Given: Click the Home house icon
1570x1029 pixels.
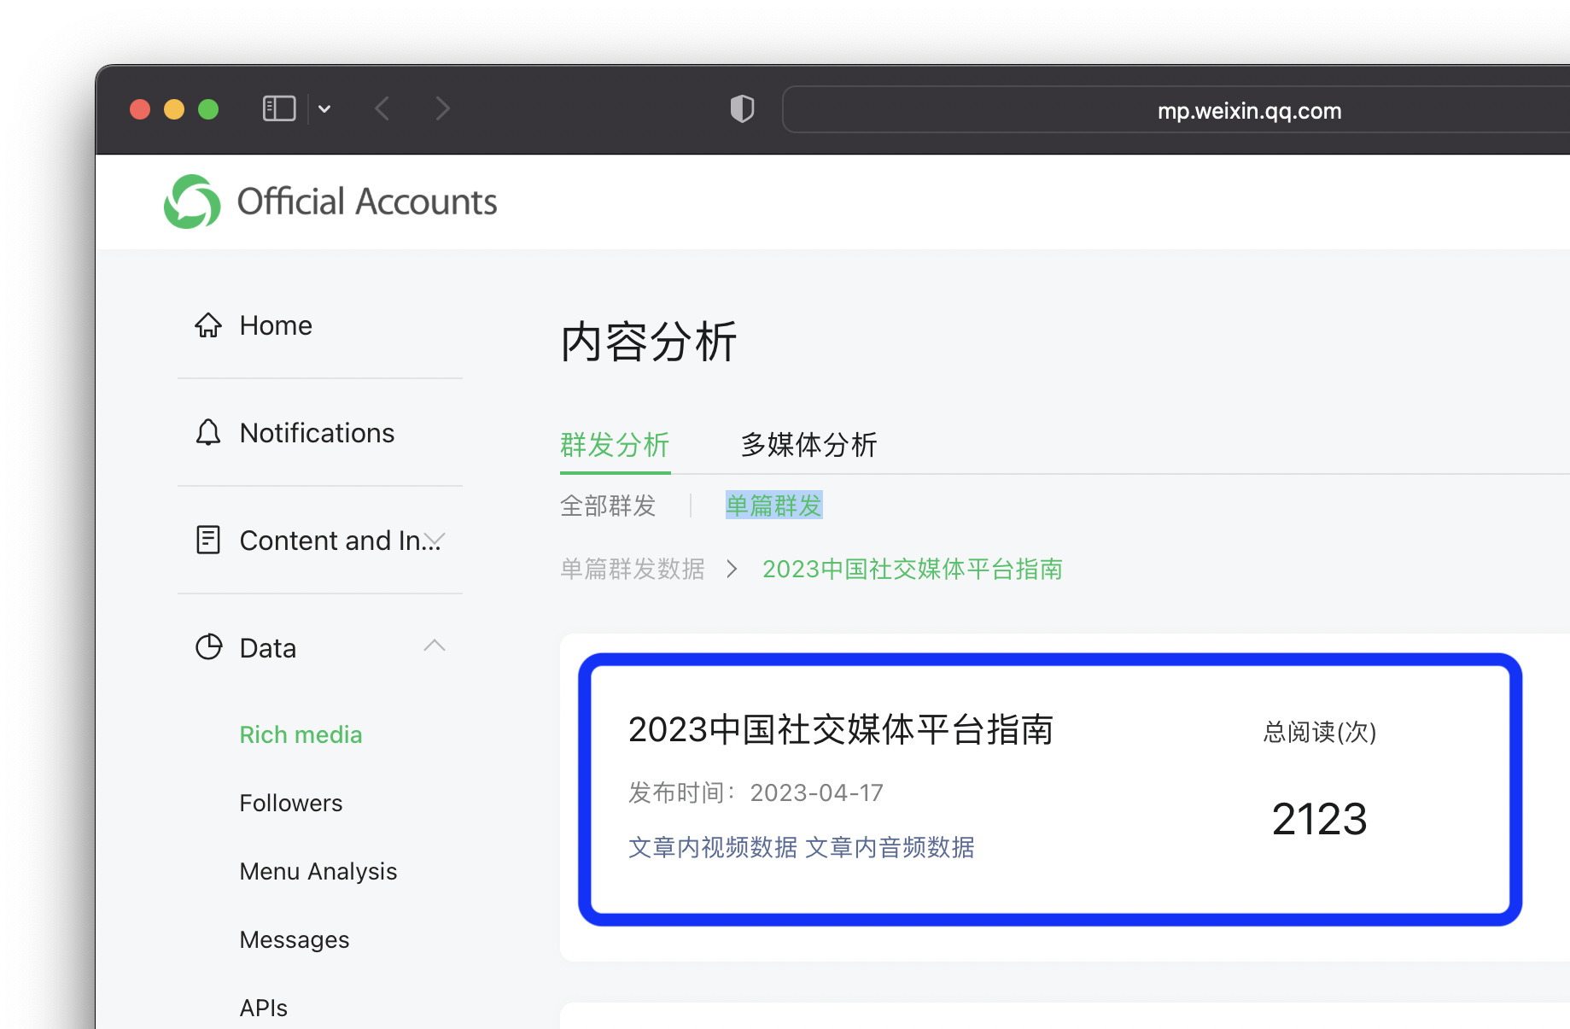Looking at the screenshot, I should (x=208, y=325).
